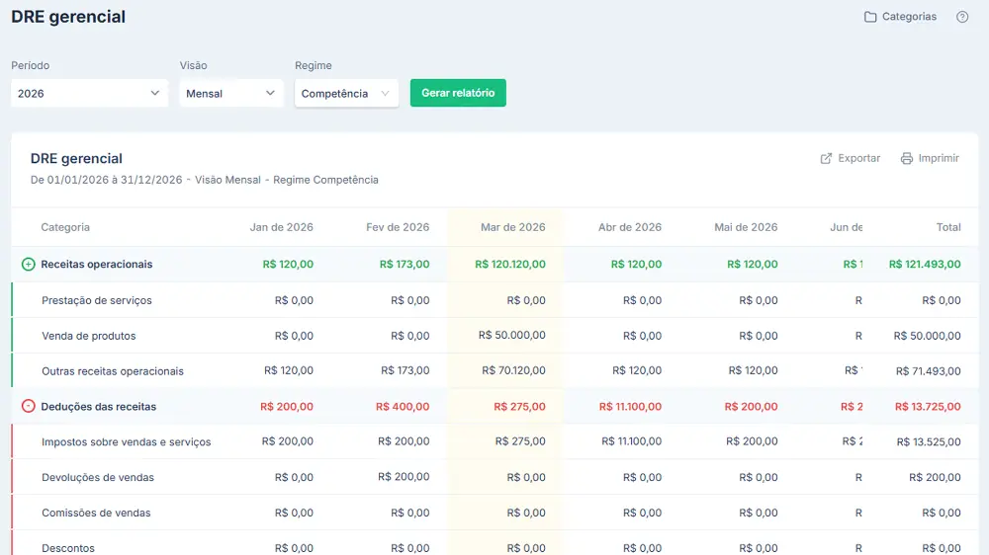Screen dimensions: 989x555
Task: Click the Comissões de vendas row label
Action: 96,513
